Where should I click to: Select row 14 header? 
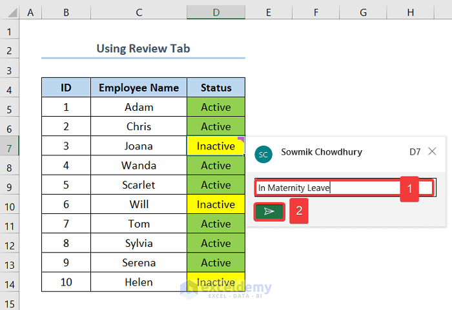click(x=9, y=282)
